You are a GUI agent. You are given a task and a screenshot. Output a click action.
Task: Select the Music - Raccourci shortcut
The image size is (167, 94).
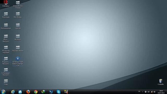6,38
